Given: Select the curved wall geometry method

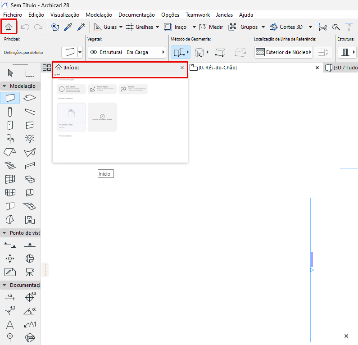Looking at the screenshot, I should click(x=199, y=52).
